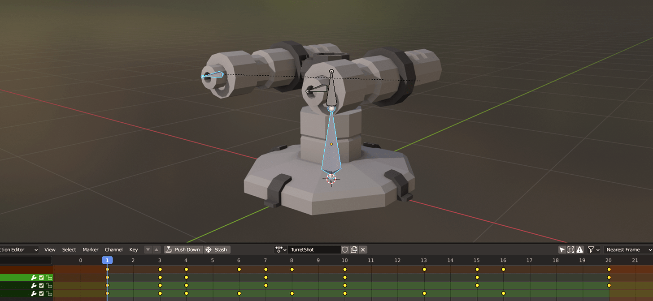Open the Channel menu
653x301 pixels.
click(114, 249)
